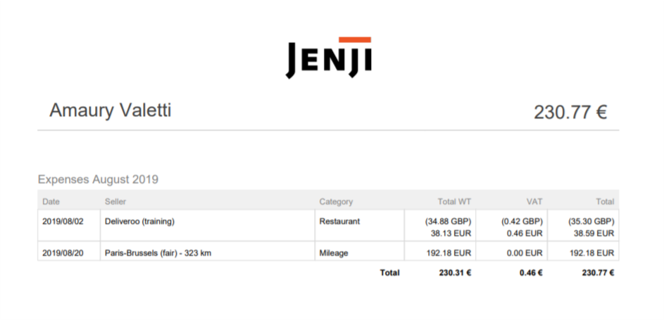Click the Date column header
The image size is (664, 320).
coord(51,202)
